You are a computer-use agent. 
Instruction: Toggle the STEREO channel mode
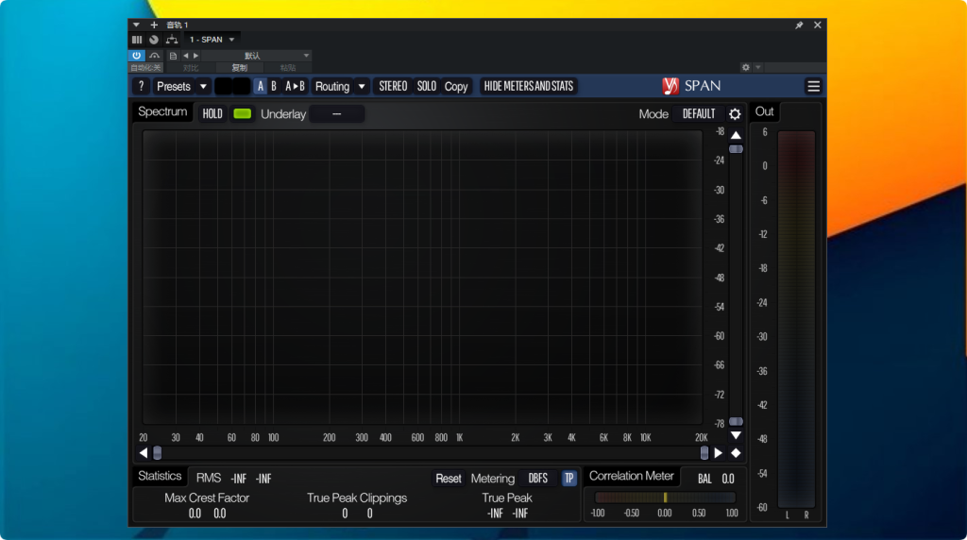(393, 86)
